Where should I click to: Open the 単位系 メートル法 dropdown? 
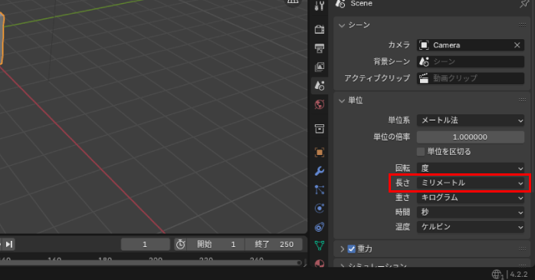(x=471, y=120)
